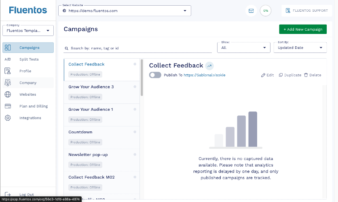Click Production: Offline tag under Newsletter pop-up
Screen dimensions: 338x202
point(85,165)
